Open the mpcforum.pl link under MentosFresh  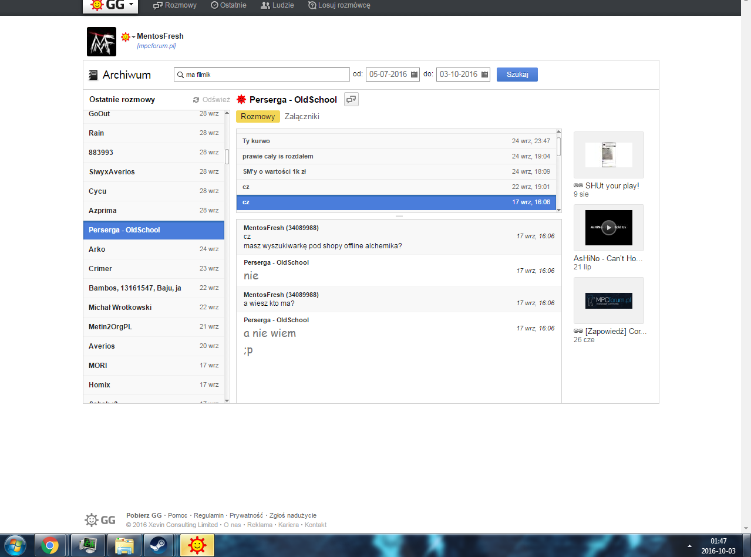tap(156, 46)
